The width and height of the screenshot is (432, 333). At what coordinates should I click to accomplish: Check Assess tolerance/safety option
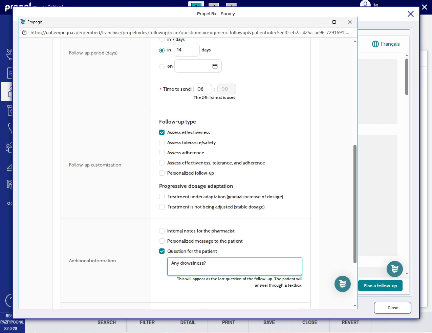click(162, 142)
